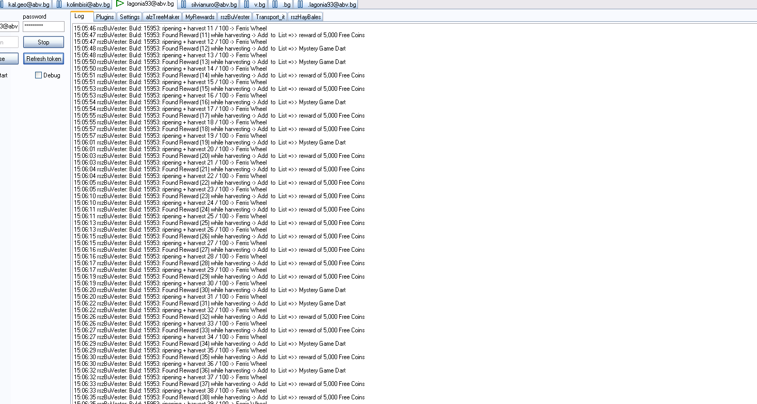The height and width of the screenshot is (404, 757).
Task: Focus the password input field
Action: 44,26
